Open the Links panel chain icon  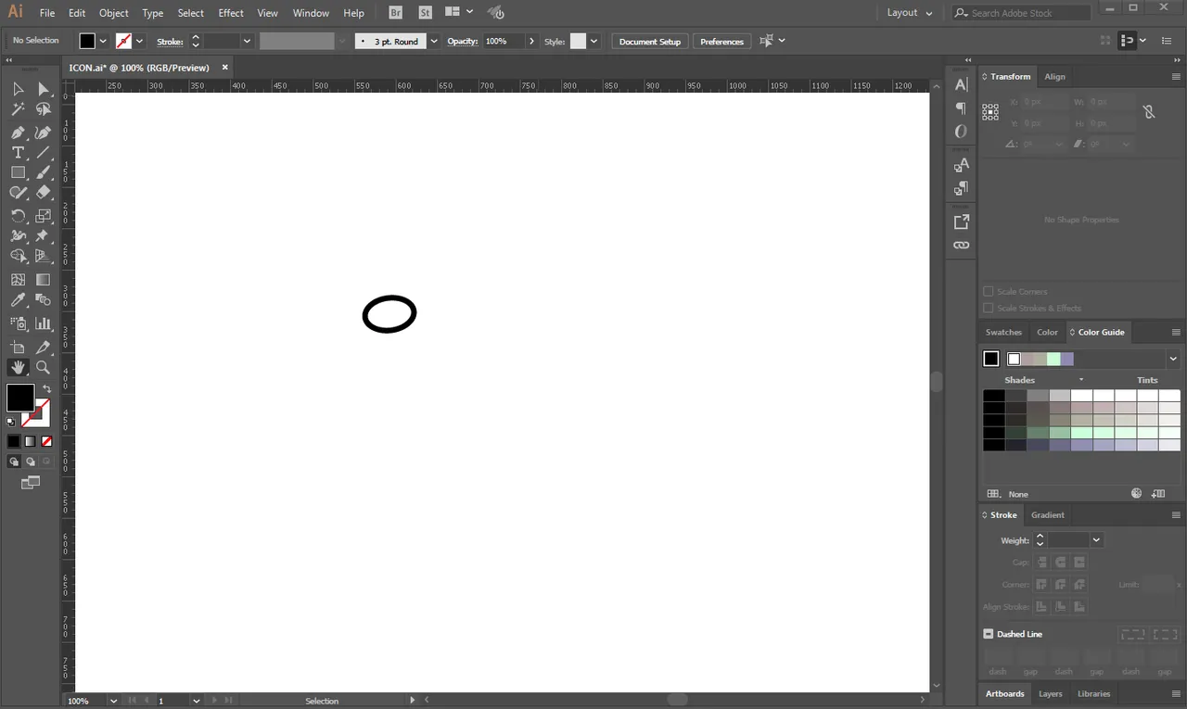point(961,245)
